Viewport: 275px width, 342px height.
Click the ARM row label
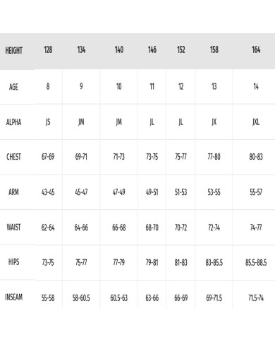point(13,192)
